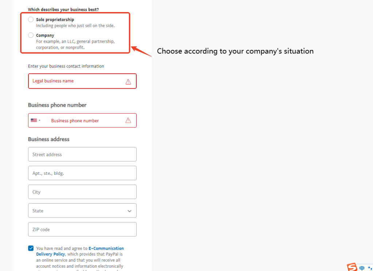373x271 pixels.
Task: Open the Sogou input method icon in tray
Action: click(351, 267)
